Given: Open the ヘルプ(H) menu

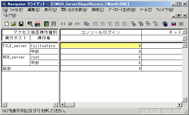Looking at the screenshot, I should click(10, 15).
